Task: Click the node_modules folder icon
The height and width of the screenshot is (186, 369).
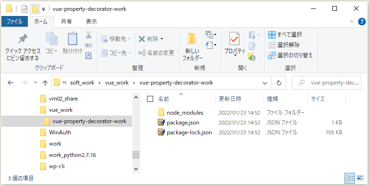Action: pos(162,113)
